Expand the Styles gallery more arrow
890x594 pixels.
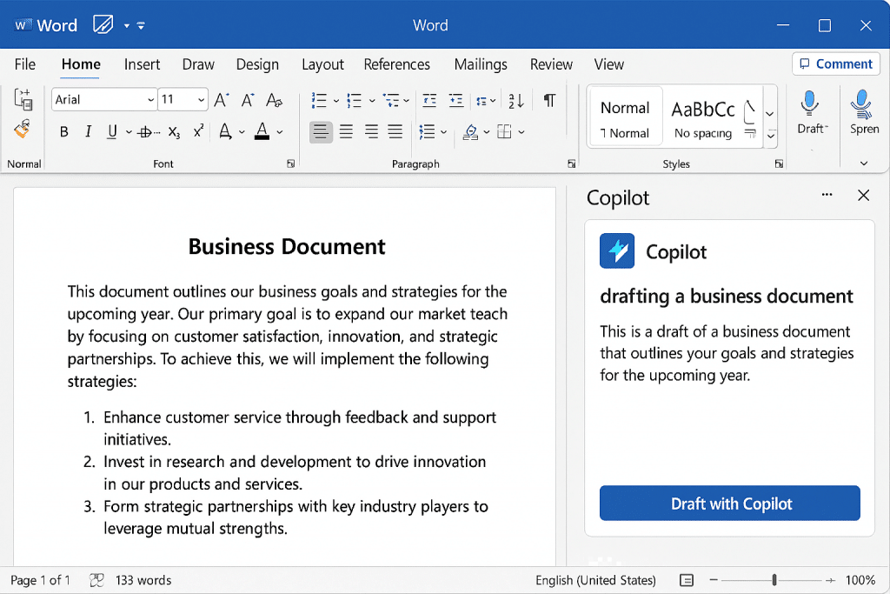tap(770, 136)
